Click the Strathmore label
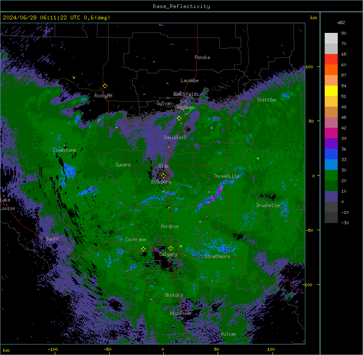The height and width of the screenshot is (355, 363). tap(217, 256)
